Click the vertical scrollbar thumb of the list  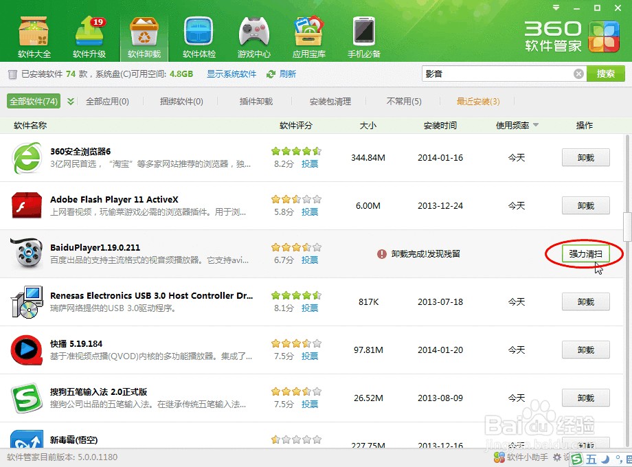pos(627,227)
